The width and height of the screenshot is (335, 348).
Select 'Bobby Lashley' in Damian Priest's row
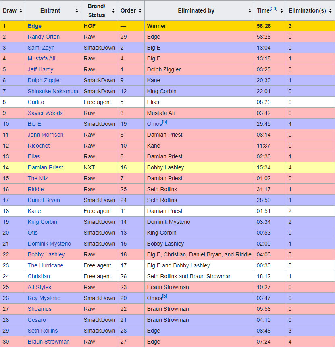[x=166, y=167]
